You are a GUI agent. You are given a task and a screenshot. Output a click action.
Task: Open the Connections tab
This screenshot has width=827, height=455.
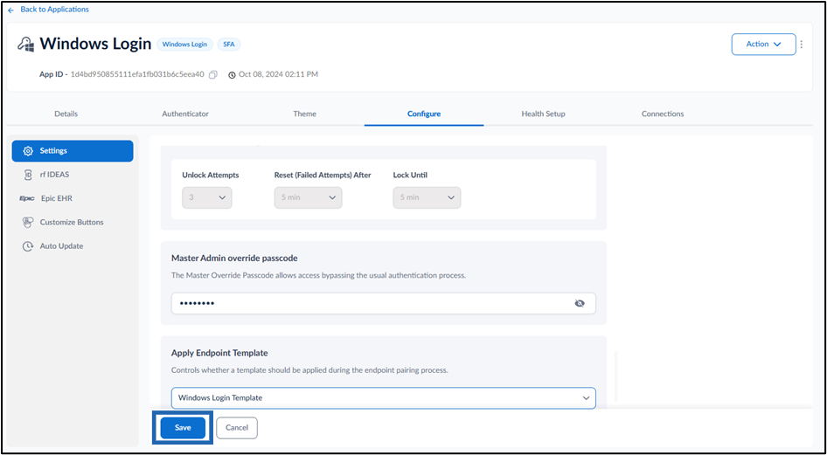click(663, 114)
